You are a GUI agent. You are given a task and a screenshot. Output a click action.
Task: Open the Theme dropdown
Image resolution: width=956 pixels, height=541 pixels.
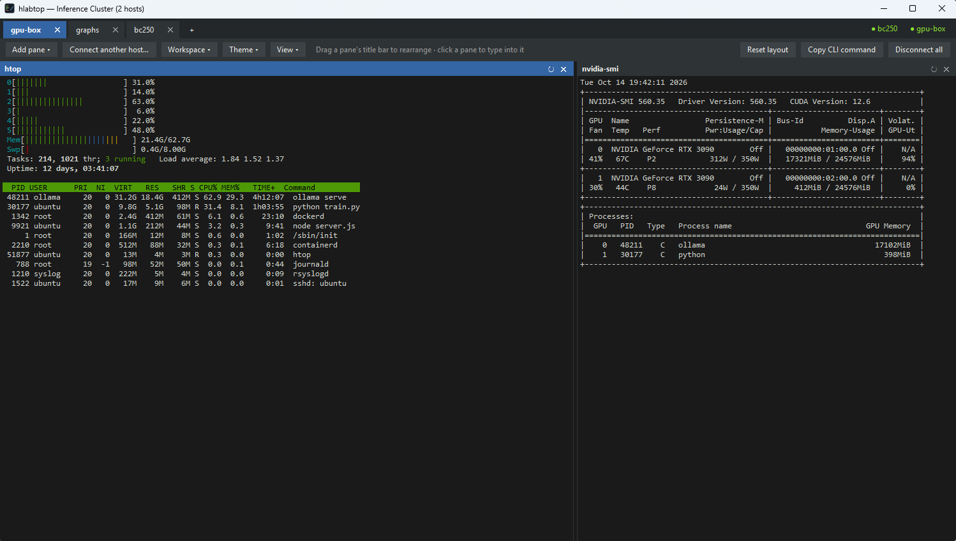point(244,50)
